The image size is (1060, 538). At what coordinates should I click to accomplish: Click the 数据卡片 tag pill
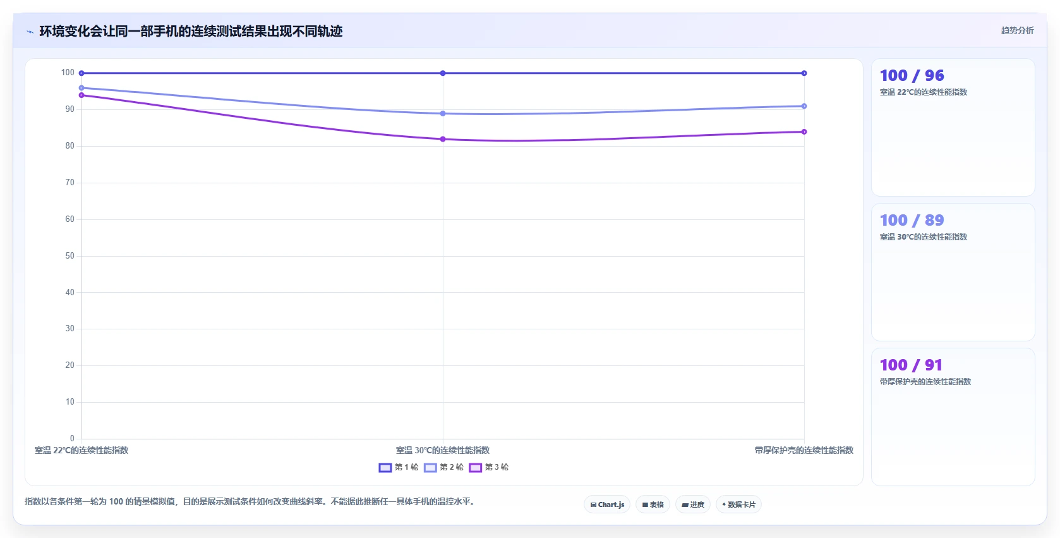point(738,504)
